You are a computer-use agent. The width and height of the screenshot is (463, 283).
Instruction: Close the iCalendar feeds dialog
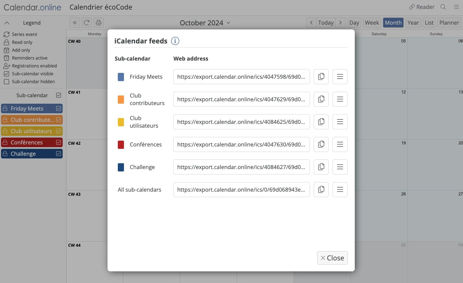tap(332, 258)
